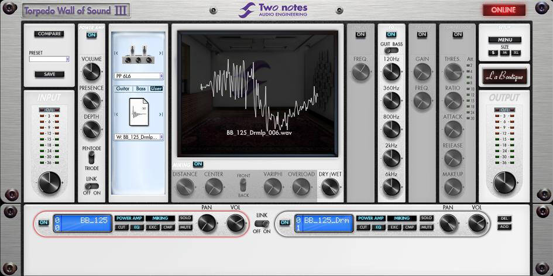The width and height of the screenshot is (553, 276).
Task: Click SOLO on the BB_125 channel
Action: coord(185,218)
